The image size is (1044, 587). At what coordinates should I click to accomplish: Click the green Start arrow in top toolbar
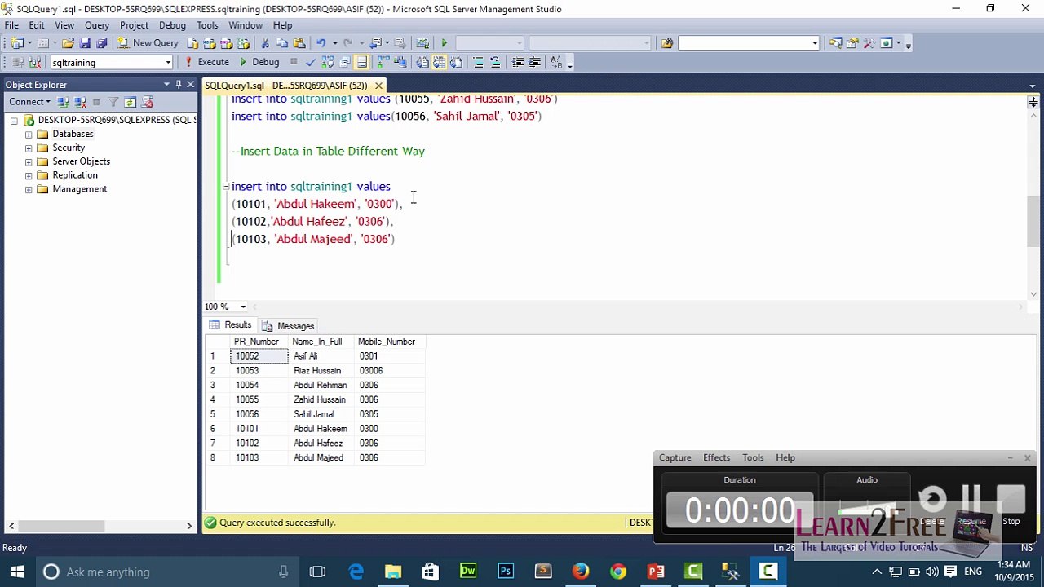(444, 43)
